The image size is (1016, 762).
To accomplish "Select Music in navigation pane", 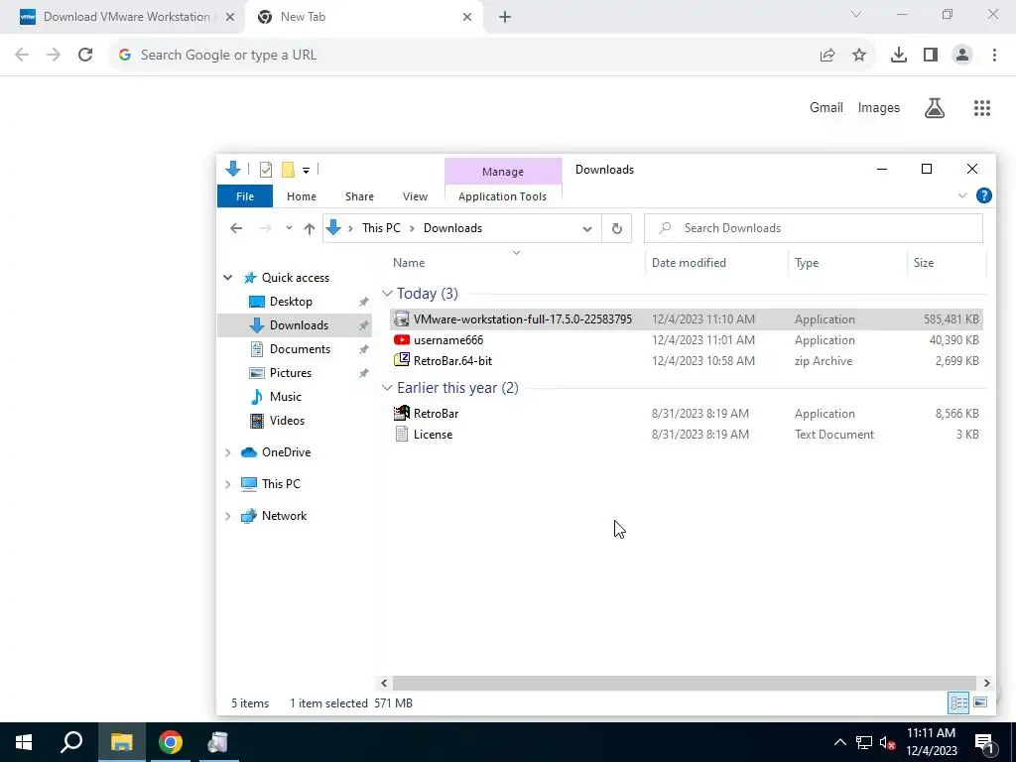I will point(285,397).
